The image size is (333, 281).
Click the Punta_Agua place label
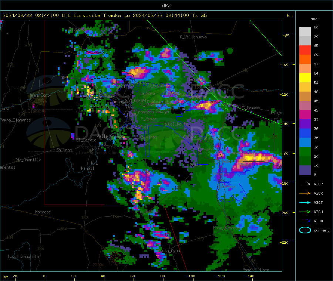point(169,251)
